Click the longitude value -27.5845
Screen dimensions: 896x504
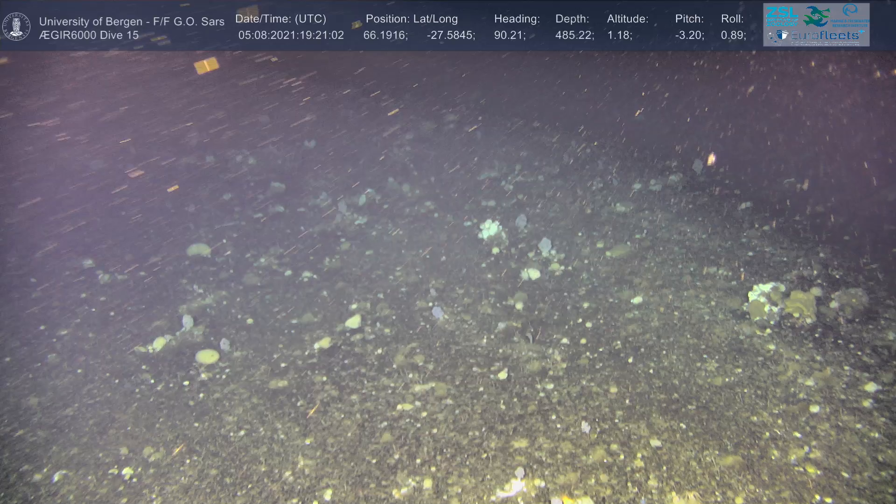450,35
